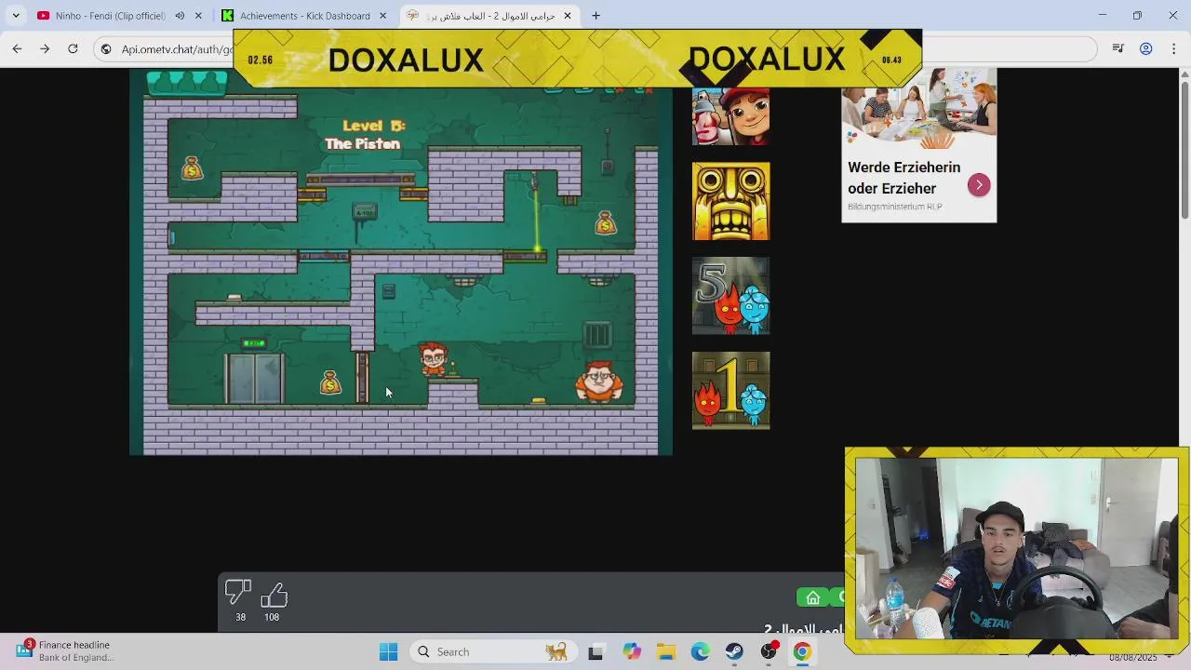Open a new browser tab
This screenshot has height=670, width=1191.
point(595,16)
